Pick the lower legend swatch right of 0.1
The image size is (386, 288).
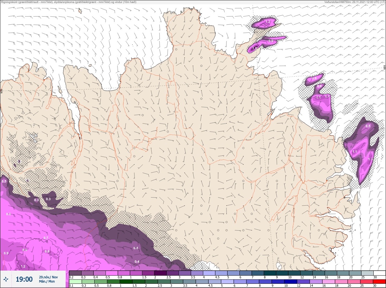tap(75, 282)
